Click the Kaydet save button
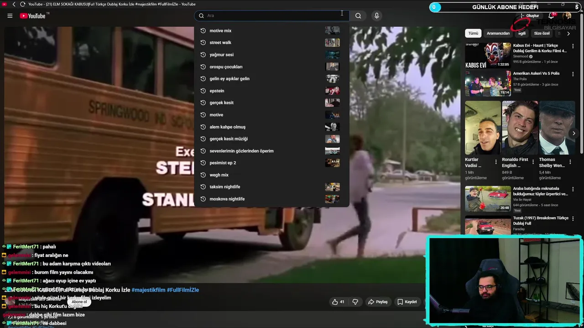 pyautogui.click(x=407, y=302)
